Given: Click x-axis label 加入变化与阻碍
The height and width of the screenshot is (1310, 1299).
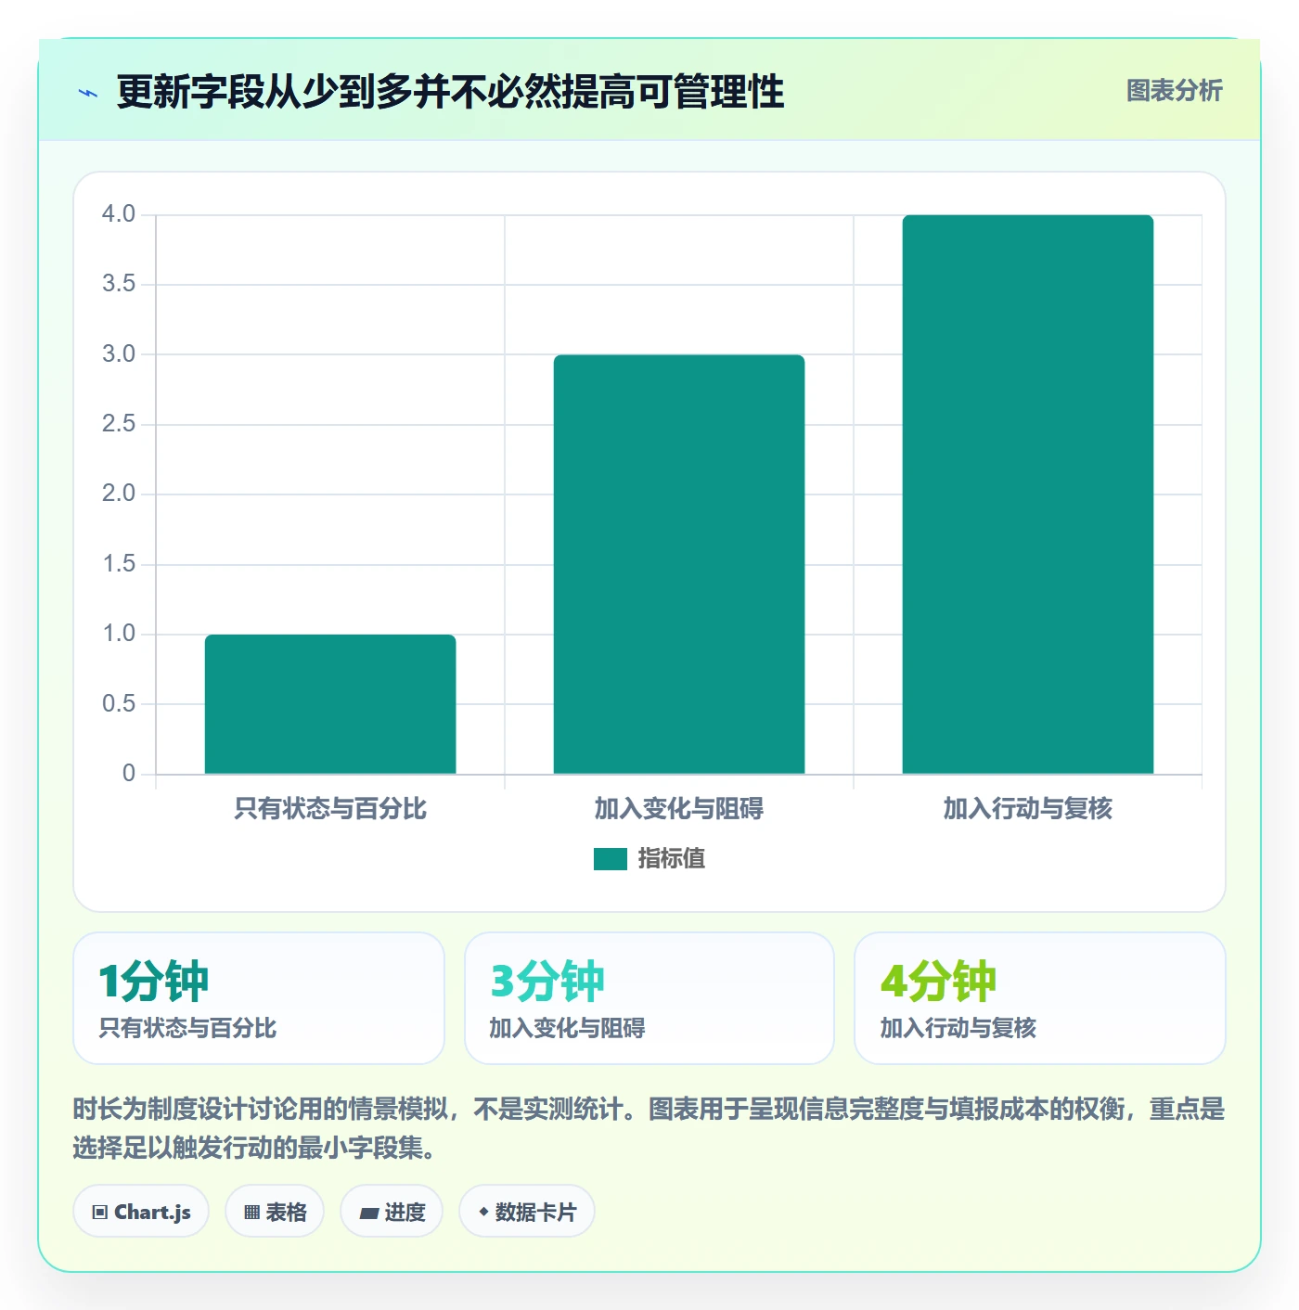Looking at the screenshot, I should 679,809.
